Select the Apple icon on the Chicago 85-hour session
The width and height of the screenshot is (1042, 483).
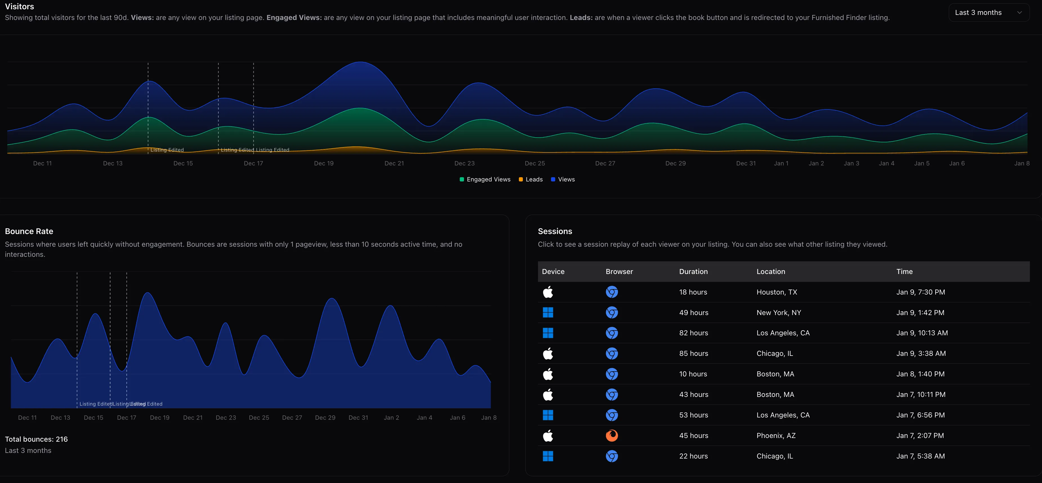click(548, 353)
